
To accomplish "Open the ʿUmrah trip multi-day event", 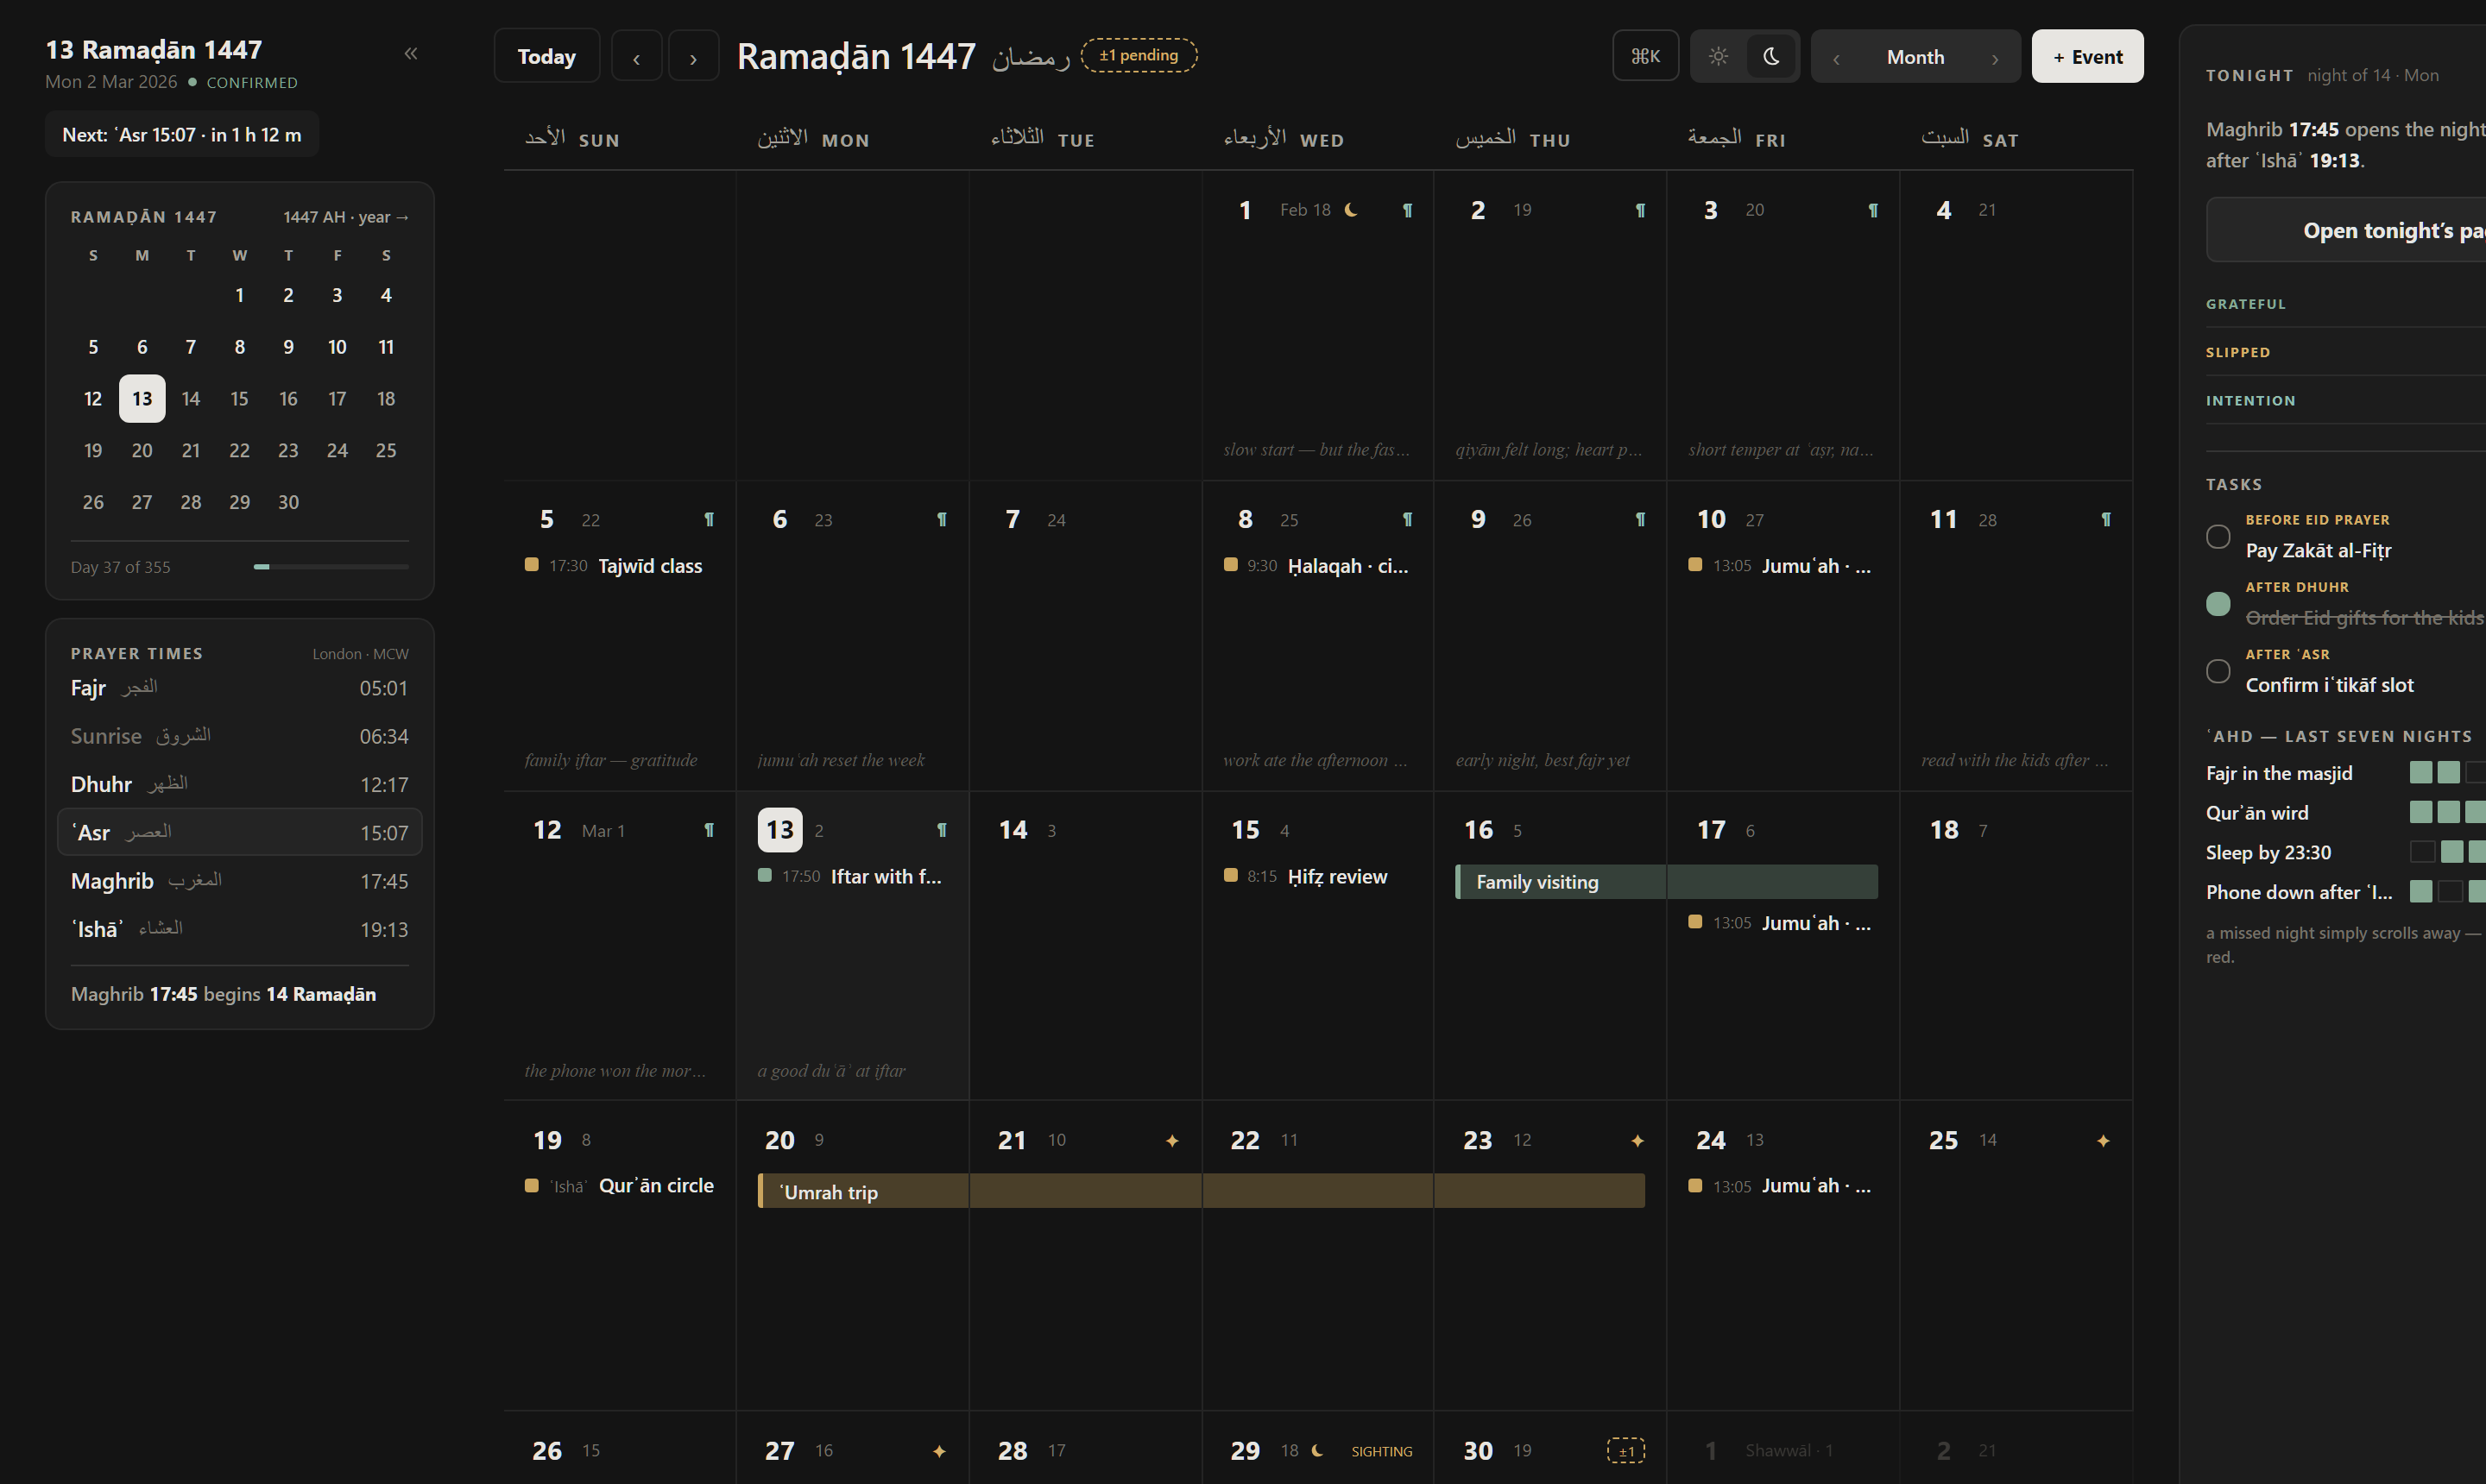I will 1201,1191.
